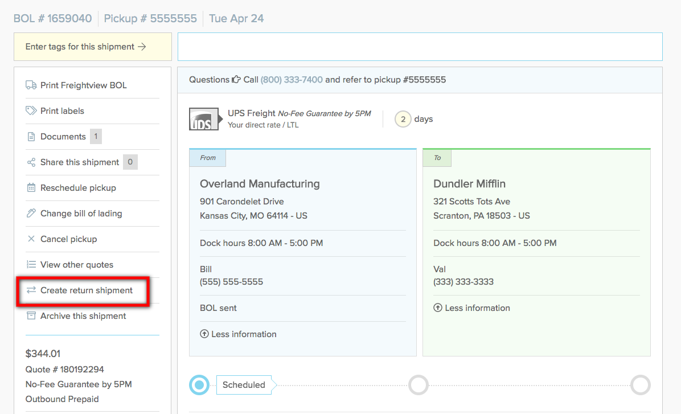
Task: Open Print Freightview BOL
Action: pyautogui.click(x=83, y=85)
